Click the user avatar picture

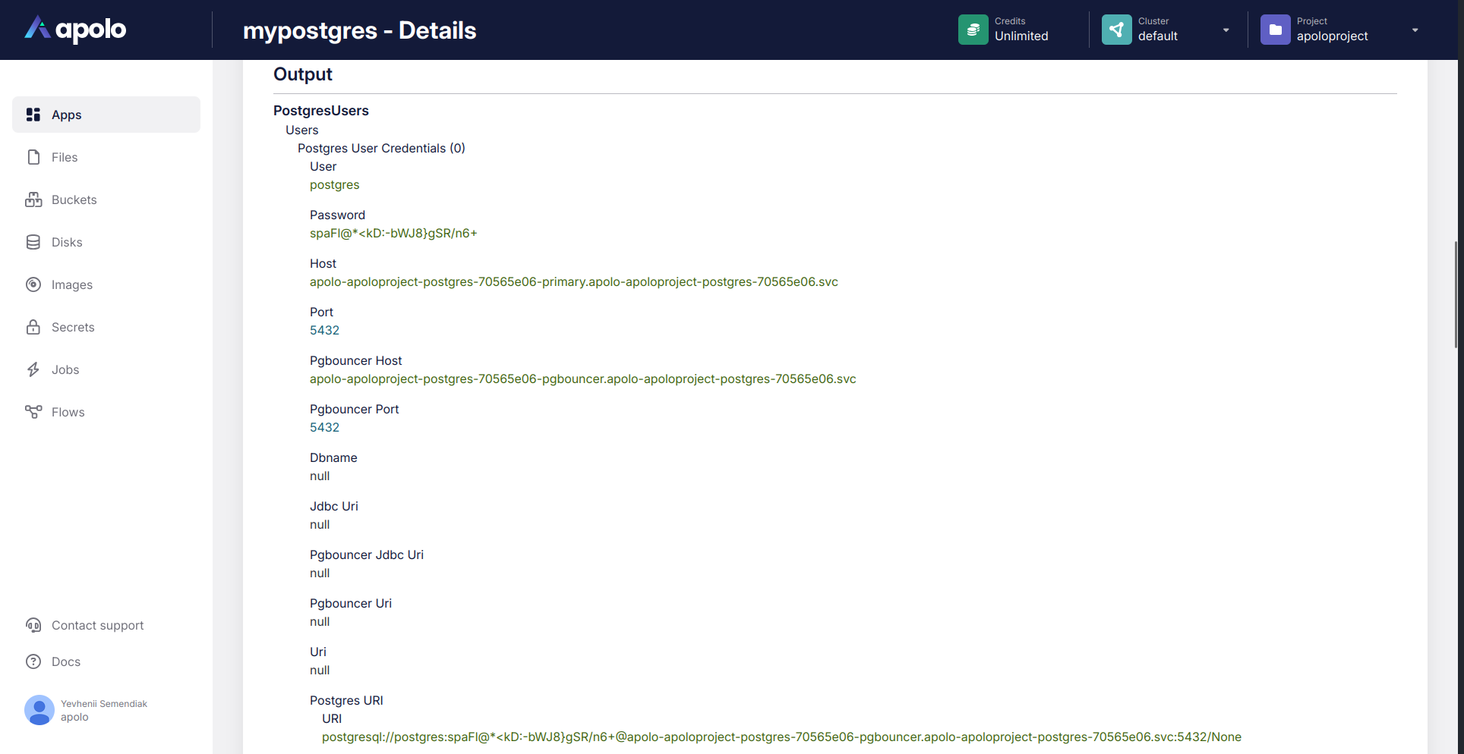(x=39, y=710)
